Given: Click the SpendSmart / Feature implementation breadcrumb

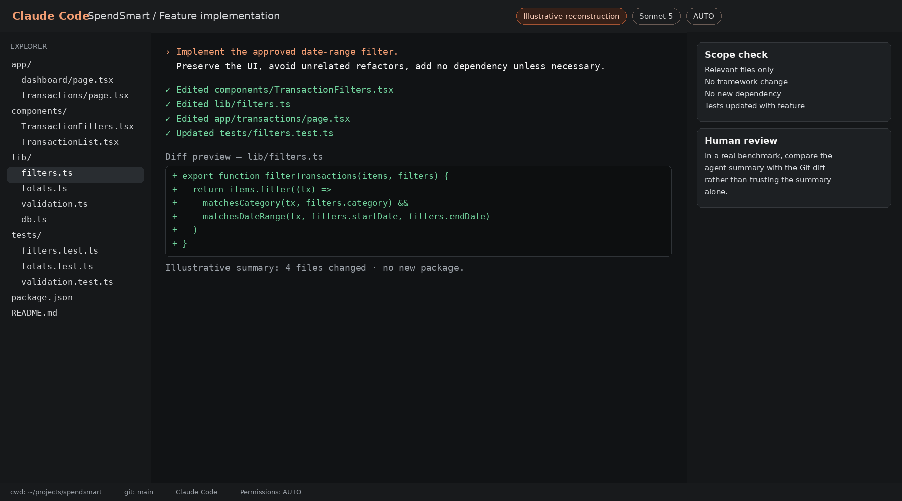Looking at the screenshot, I should 184,16.
